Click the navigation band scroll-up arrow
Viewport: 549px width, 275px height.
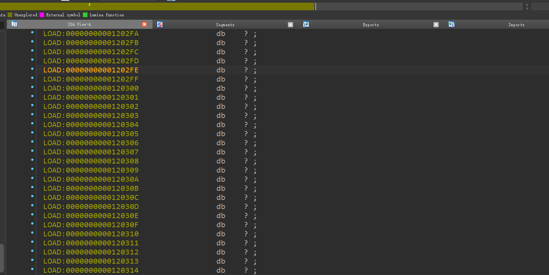(x=527, y=5)
